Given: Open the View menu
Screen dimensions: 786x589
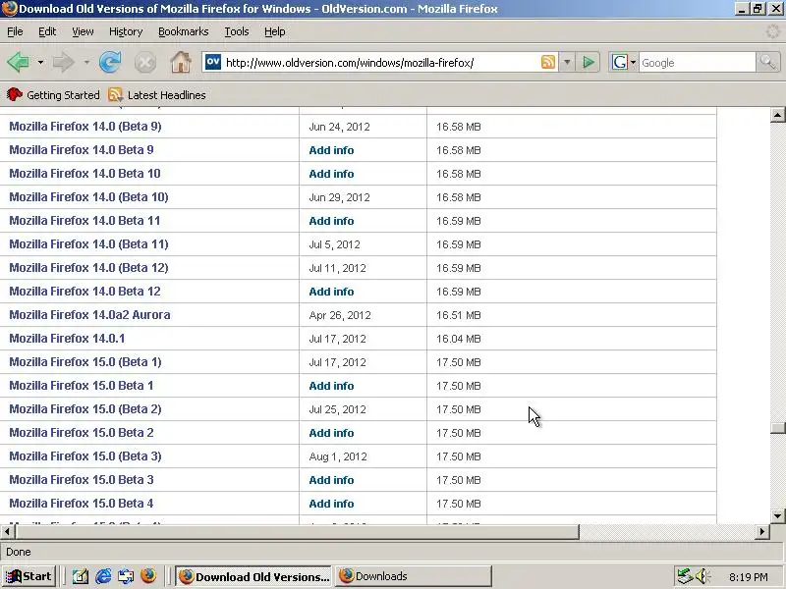Looking at the screenshot, I should point(83,31).
